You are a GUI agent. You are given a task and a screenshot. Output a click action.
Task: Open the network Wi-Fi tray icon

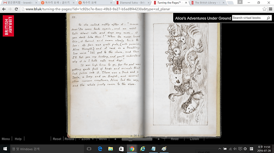coord(230,149)
